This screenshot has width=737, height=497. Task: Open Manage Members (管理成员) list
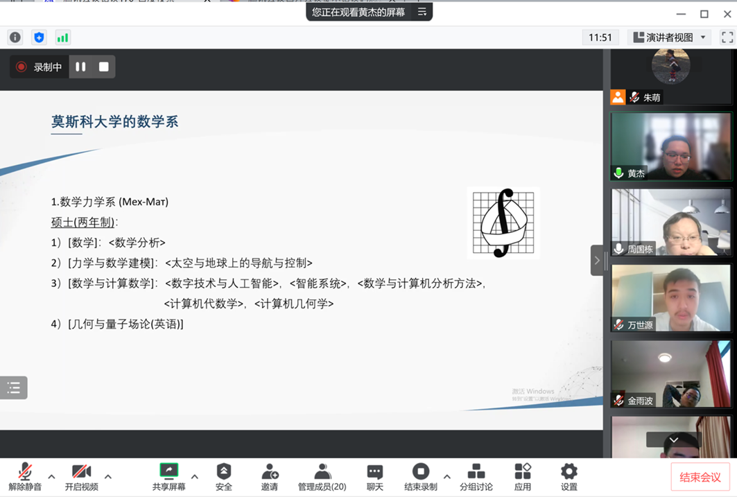(x=322, y=477)
